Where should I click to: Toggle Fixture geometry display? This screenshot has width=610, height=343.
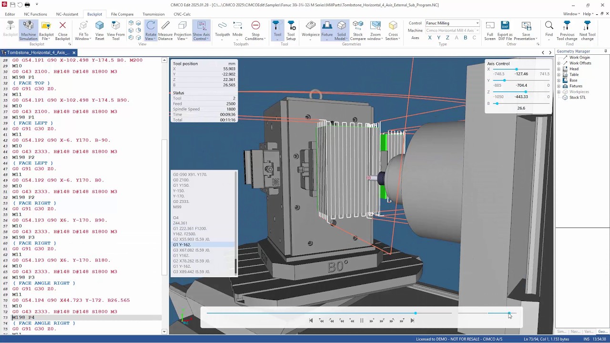pyautogui.click(x=327, y=30)
